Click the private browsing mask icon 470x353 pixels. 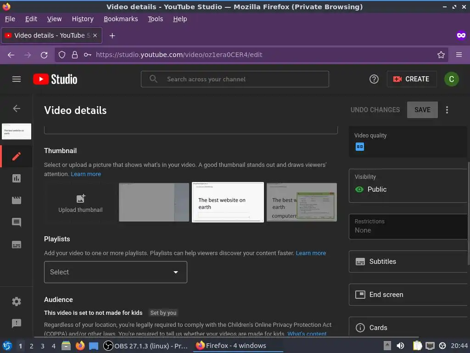(461, 35)
